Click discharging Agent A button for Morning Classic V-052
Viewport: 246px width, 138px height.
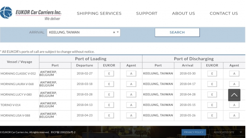coord(234,73)
